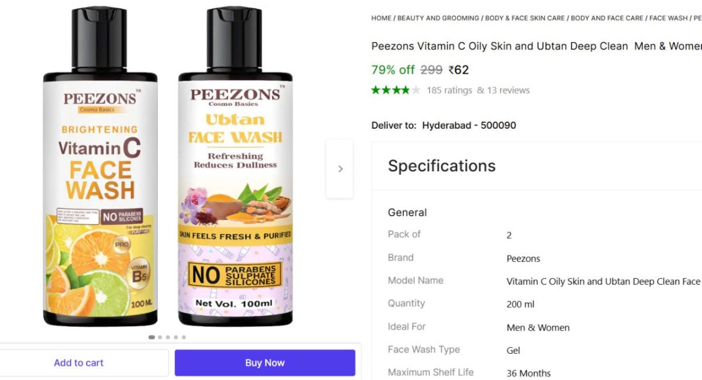Screen dimensions: 702x380
Task: Select the fourth image carousel dot
Action: tap(175, 337)
